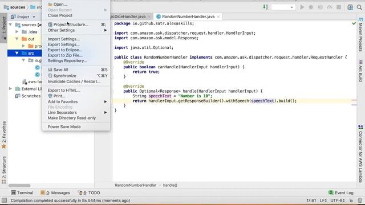365x205 pixels.
Task: Open the Messages tool window
Action: 55,192
